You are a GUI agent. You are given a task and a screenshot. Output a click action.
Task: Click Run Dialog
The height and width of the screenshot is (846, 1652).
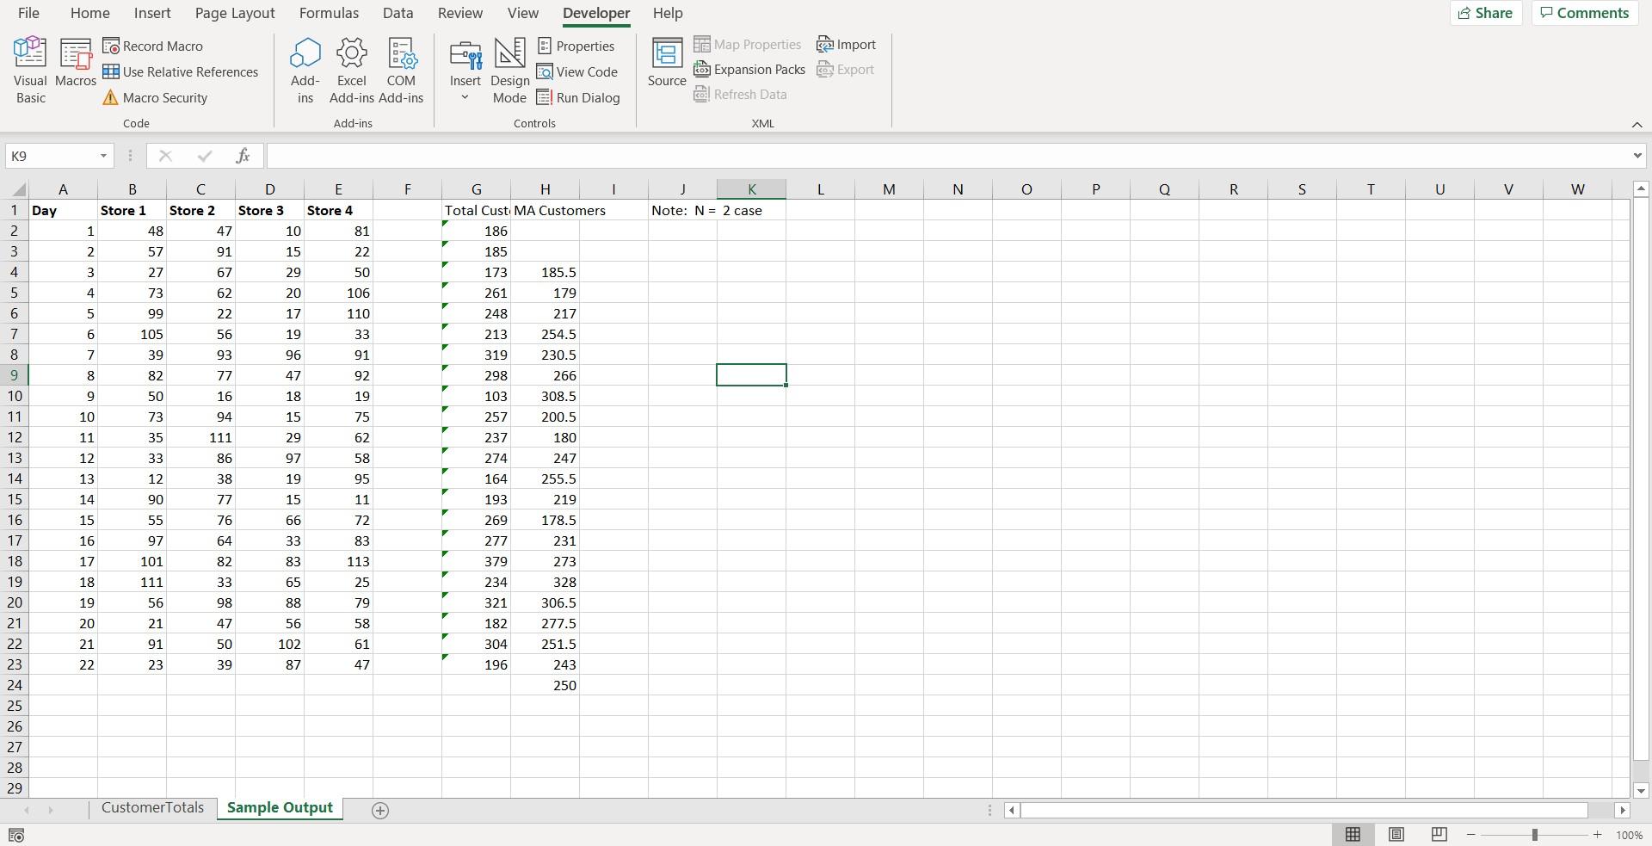pyautogui.click(x=578, y=98)
